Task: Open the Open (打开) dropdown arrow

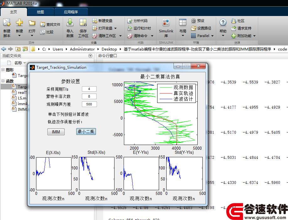Action: tap(32, 36)
